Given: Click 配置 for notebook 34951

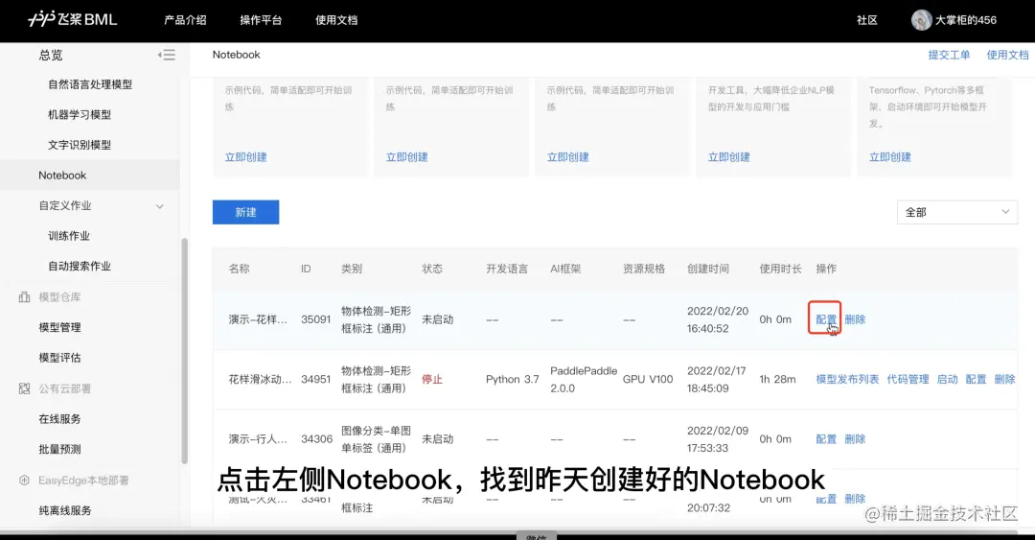Looking at the screenshot, I should [x=976, y=380].
